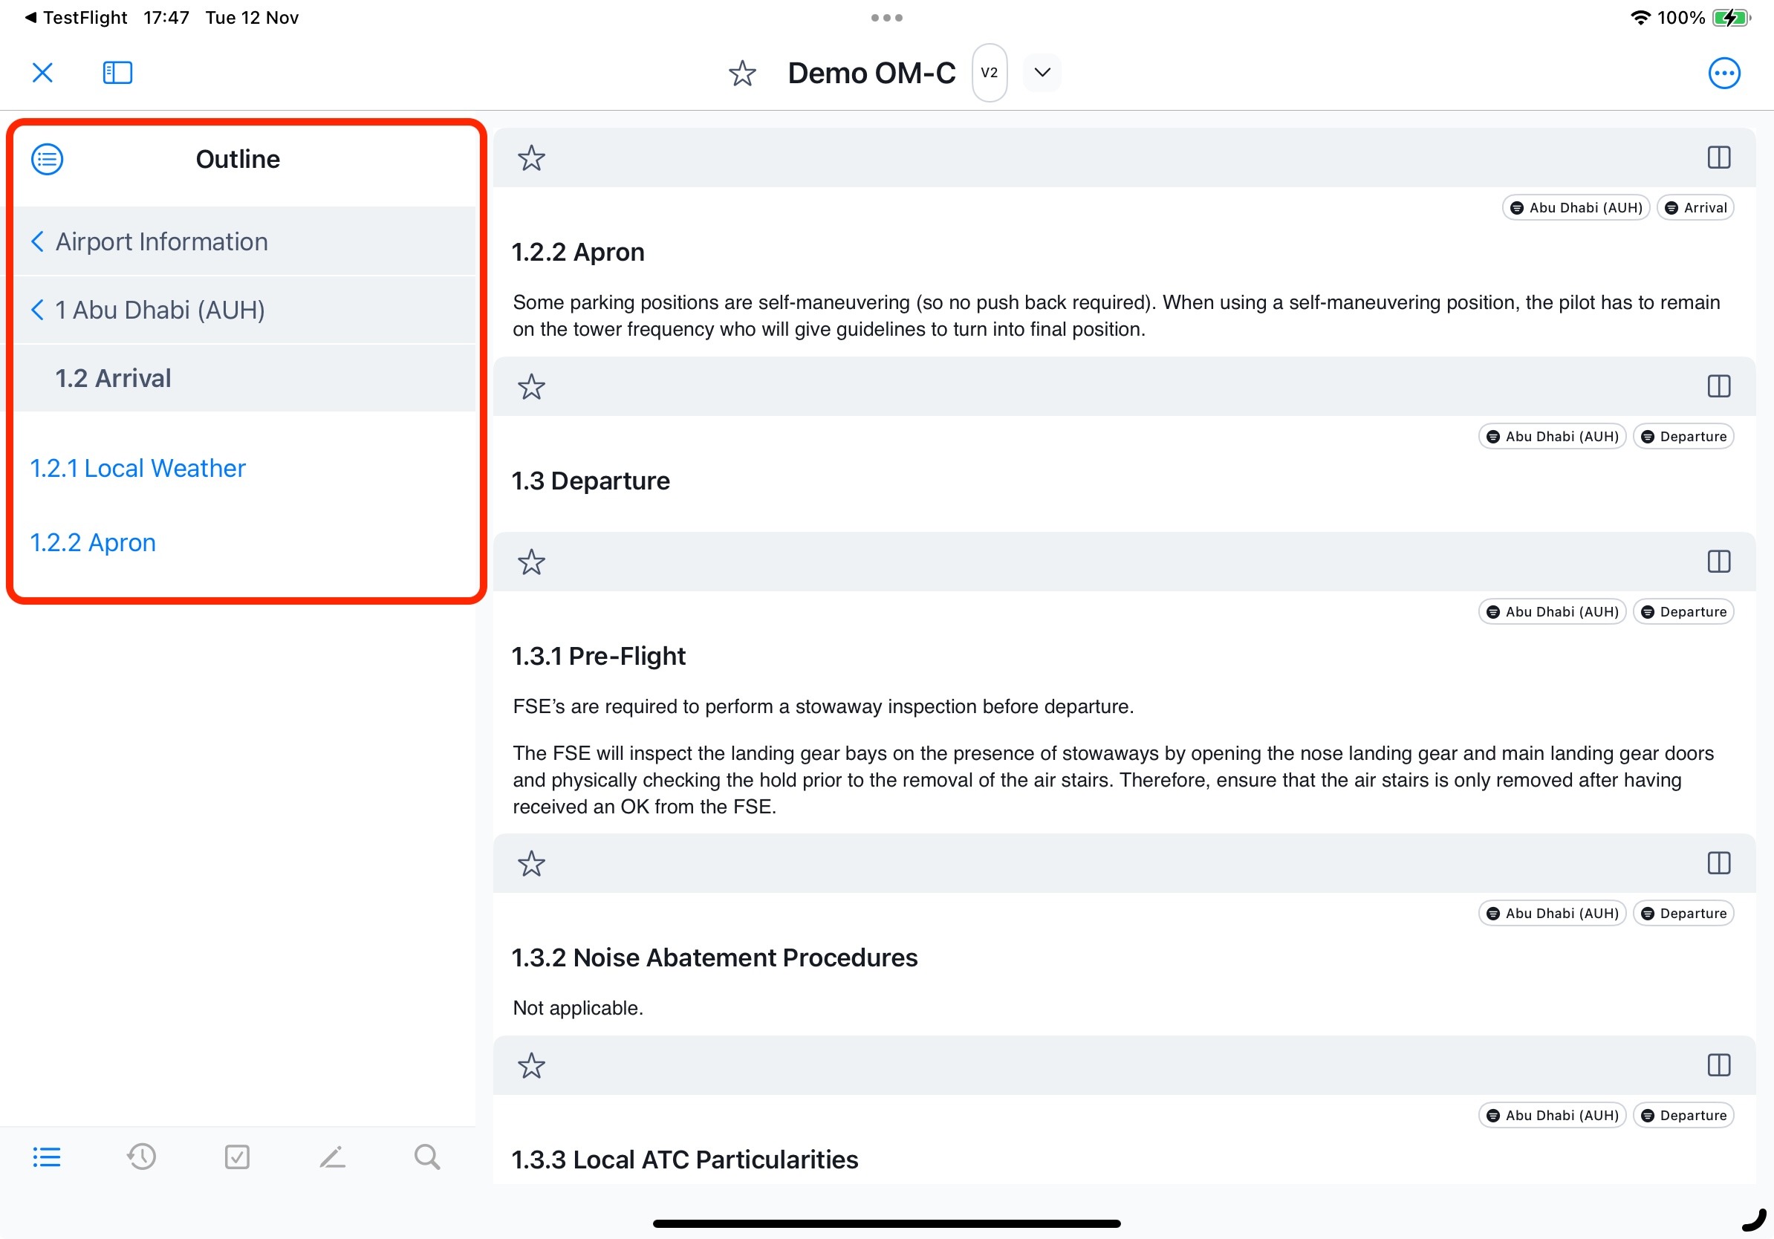Expand the document version dropdown chevron

click(1042, 73)
